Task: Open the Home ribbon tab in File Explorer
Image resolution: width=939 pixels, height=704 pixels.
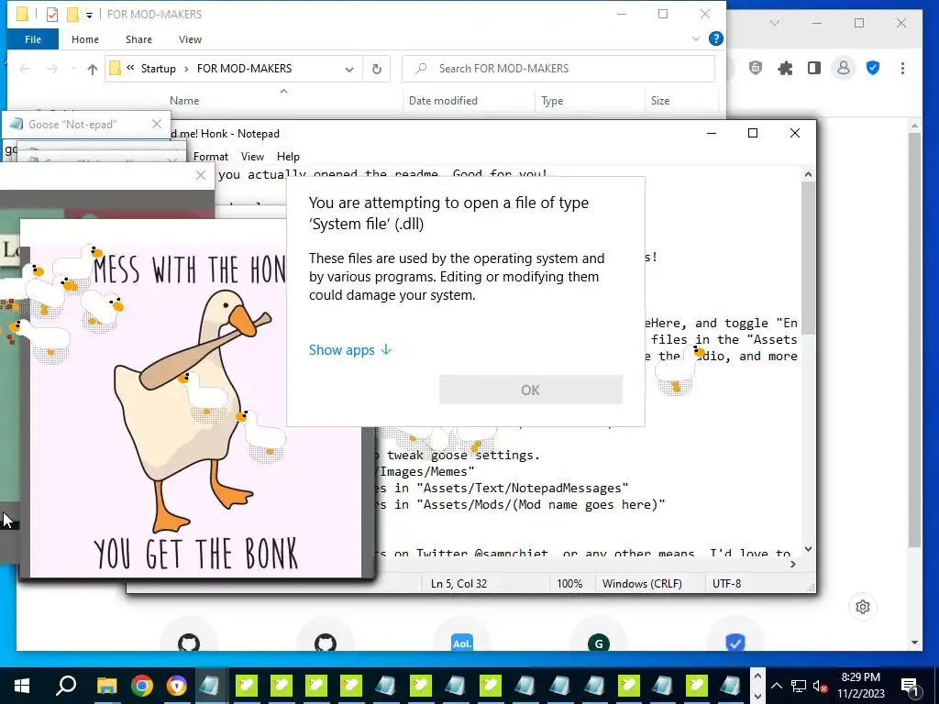Action: (x=85, y=39)
